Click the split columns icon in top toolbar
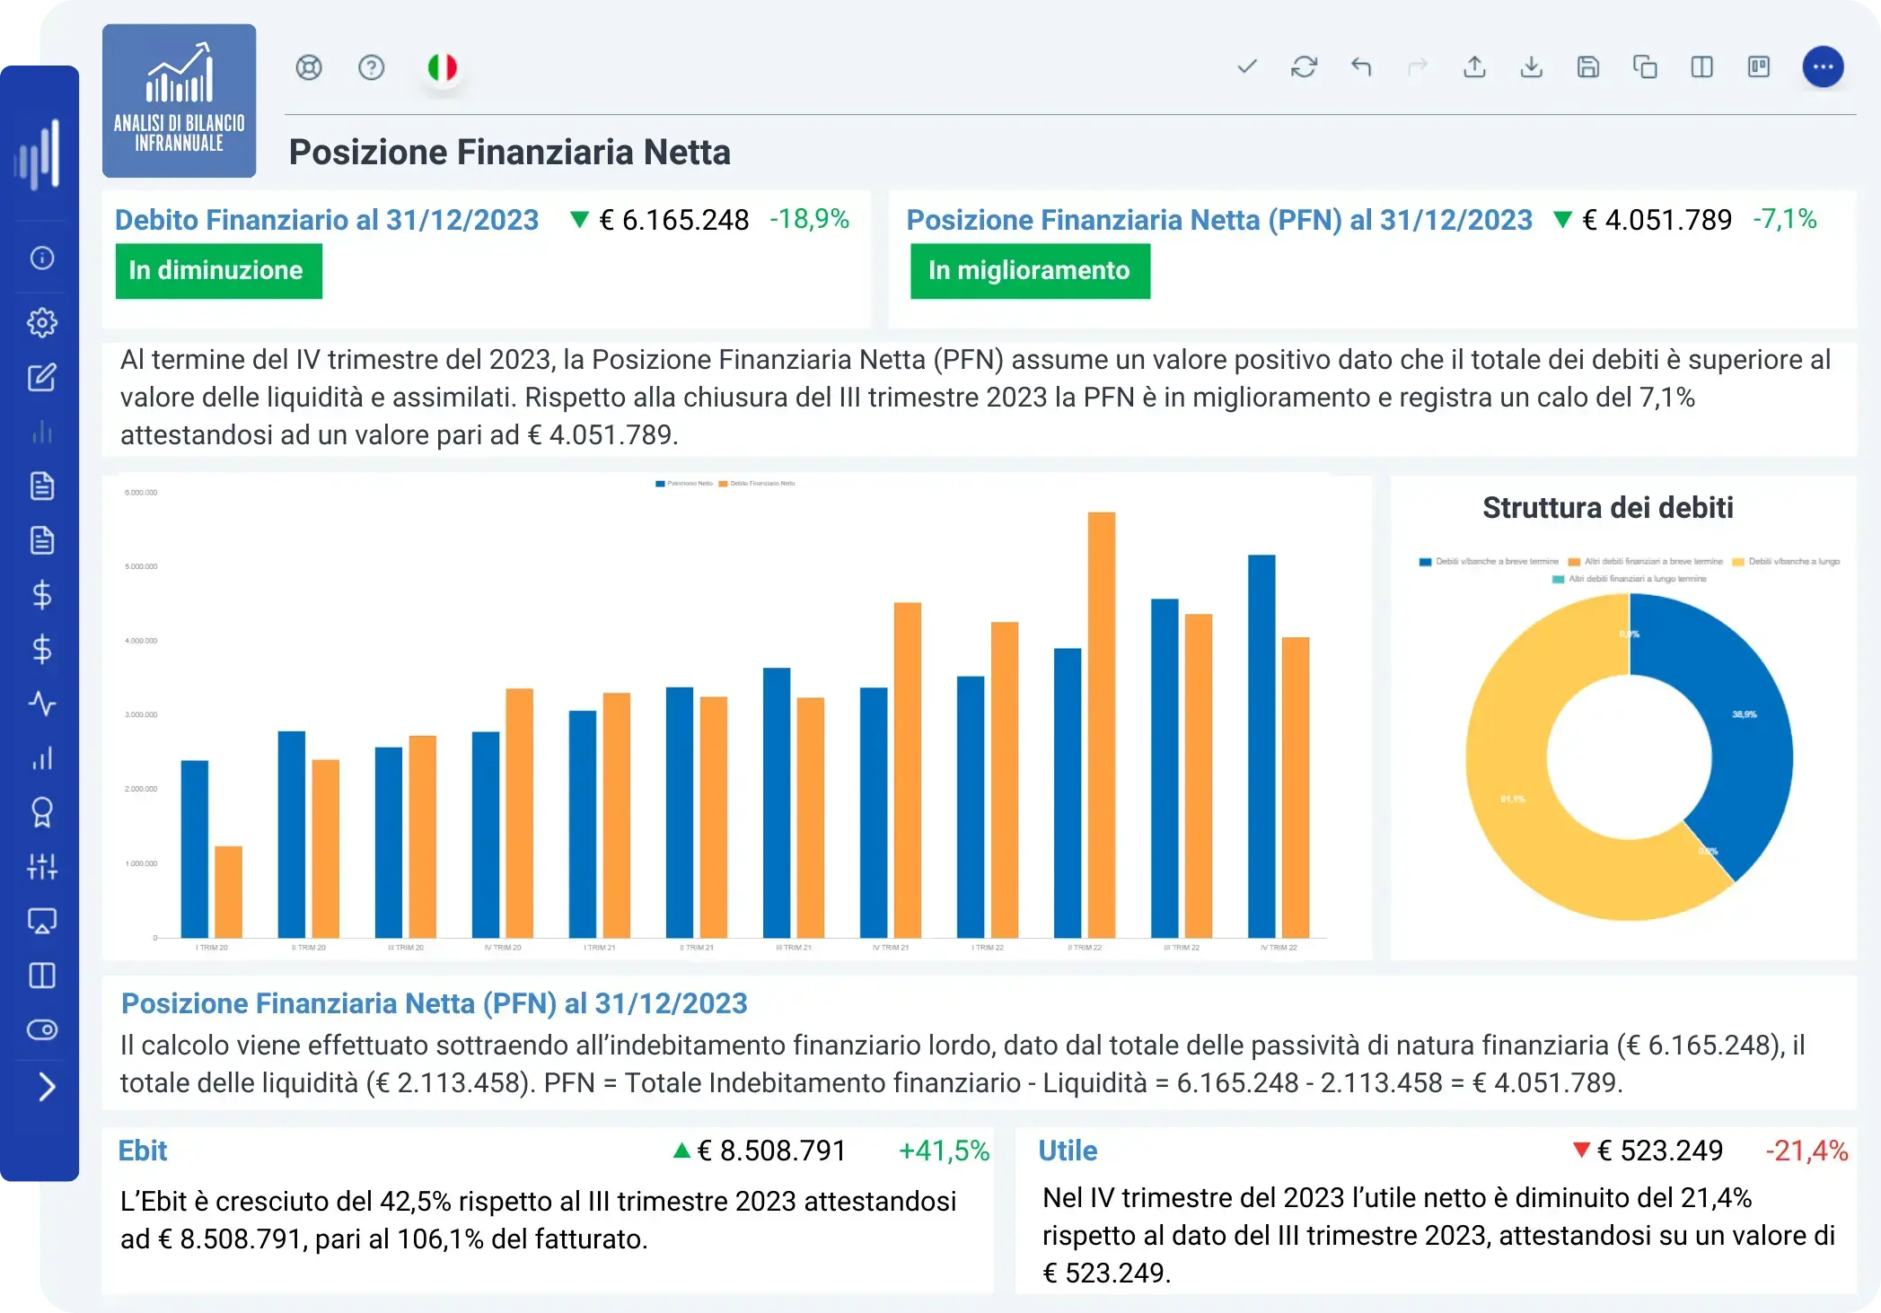1881x1313 pixels. tap(1701, 66)
